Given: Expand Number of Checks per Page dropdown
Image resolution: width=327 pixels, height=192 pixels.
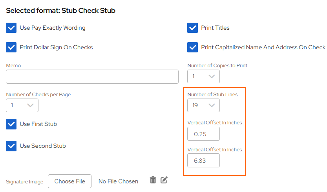Looking at the screenshot, I should point(22,105).
